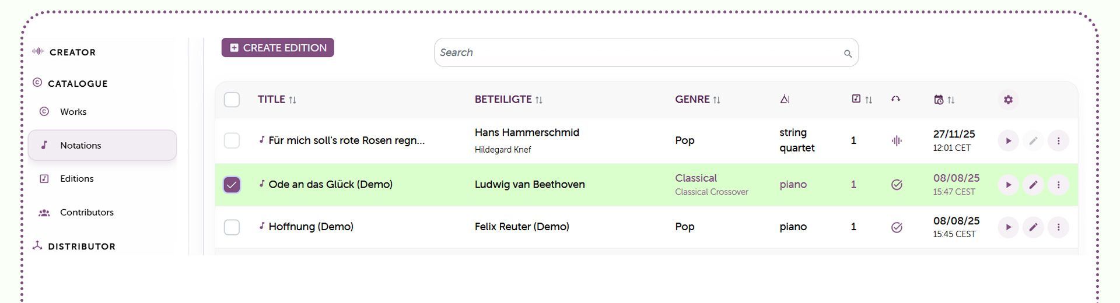
Task: Play the Hoffnung (Demo) notation
Action: [1008, 227]
